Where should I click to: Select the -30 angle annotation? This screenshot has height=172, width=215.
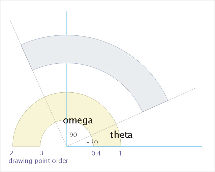pos(92,142)
